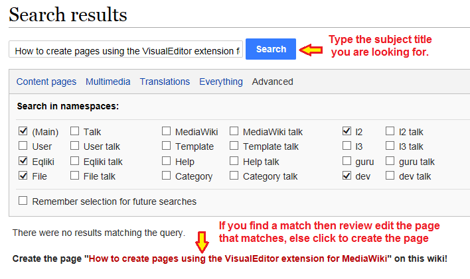Enable the User namespace checkbox
The image size is (470, 279).
click(23, 146)
